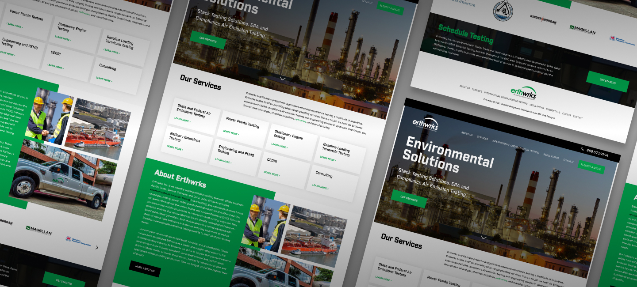Click the Schedule Testing heading
The image size is (637, 287).
466,34
